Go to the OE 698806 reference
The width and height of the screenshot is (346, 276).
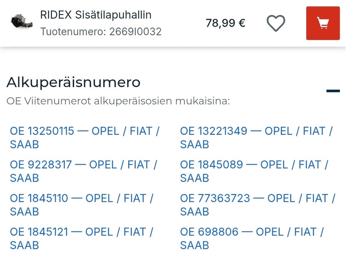click(x=252, y=238)
